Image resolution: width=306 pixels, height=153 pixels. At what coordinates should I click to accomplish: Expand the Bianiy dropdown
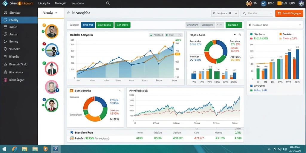[x=56, y=13]
